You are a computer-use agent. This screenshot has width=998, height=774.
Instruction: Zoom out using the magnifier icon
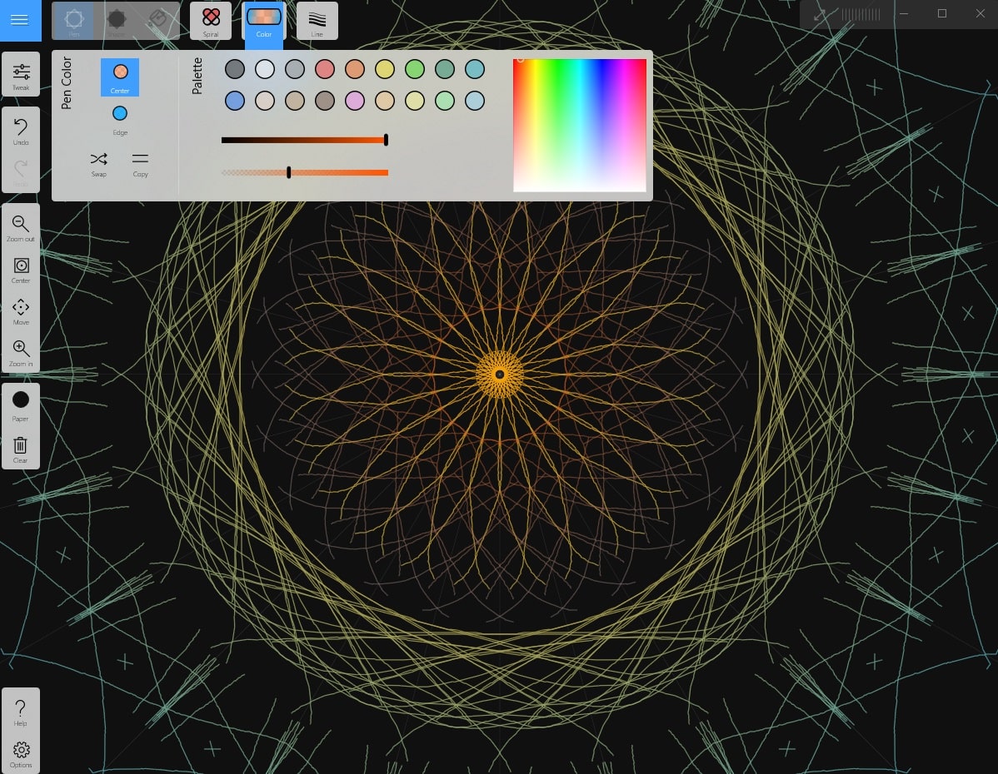pos(21,225)
